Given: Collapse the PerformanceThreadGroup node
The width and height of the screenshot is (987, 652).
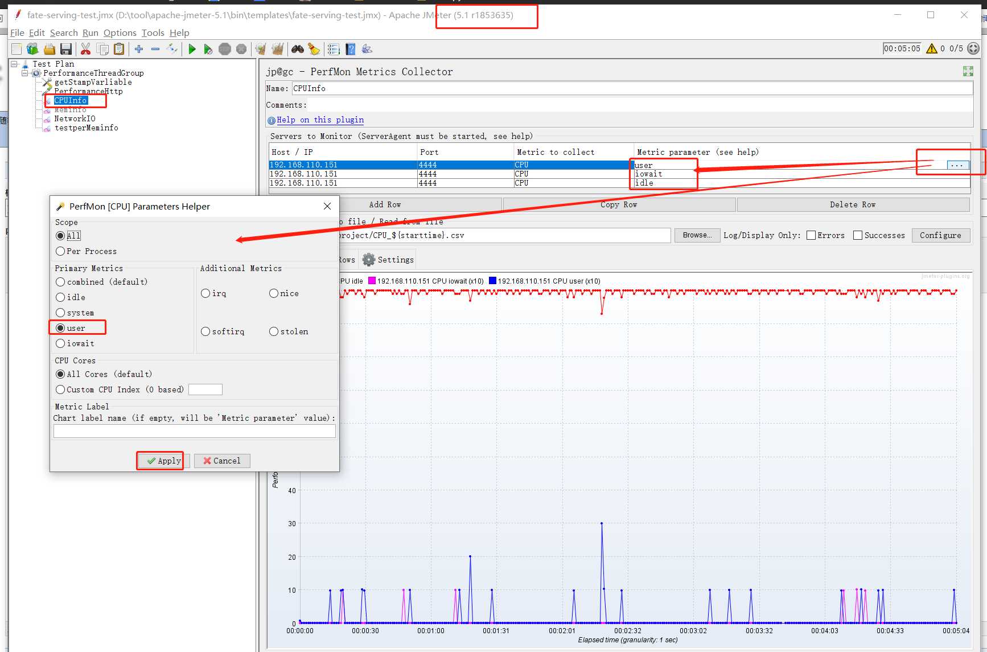Looking at the screenshot, I should click(25, 73).
